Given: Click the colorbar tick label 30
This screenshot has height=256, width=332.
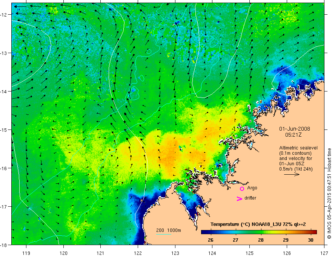Looking at the screenshot, I should click(x=310, y=240).
